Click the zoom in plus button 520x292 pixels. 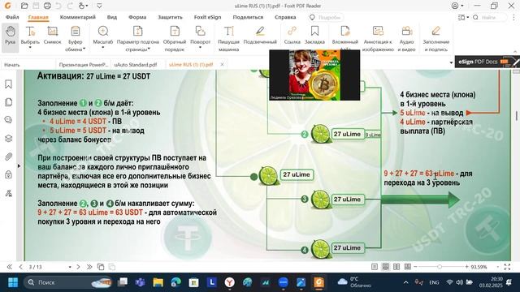[x=467, y=267]
